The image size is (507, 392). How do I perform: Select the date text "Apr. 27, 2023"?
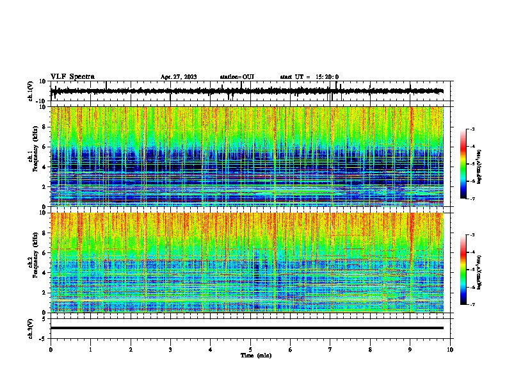pyautogui.click(x=179, y=77)
